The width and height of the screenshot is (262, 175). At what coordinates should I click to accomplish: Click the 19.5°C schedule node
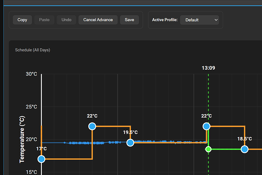click(130, 143)
